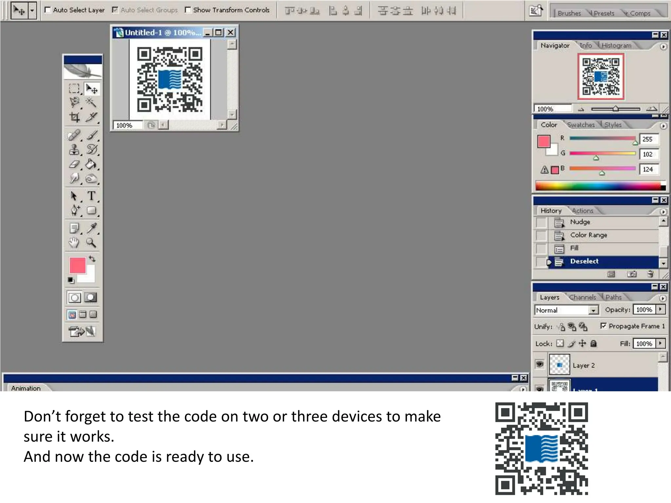This screenshot has height=503, width=671.
Task: Click the Navigator zoom slider
Action: [x=615, y=109]
